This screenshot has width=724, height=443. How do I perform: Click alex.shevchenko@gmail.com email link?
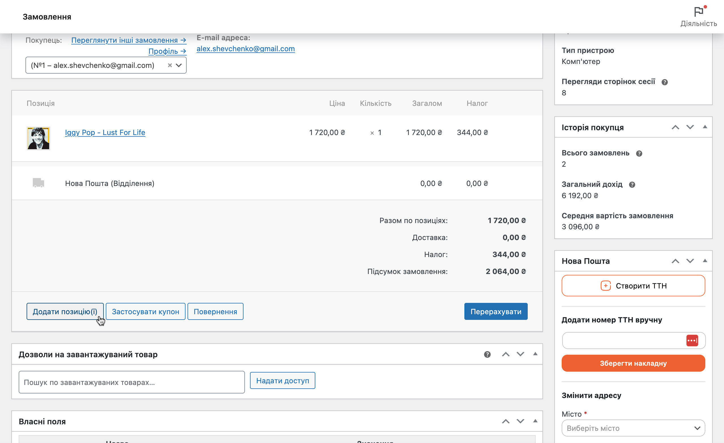(245, 48)
